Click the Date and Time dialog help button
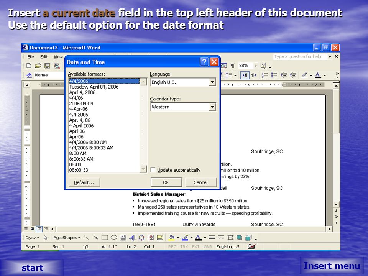Image resolution: width=368 pixels, height=276 pixels. 204,62
